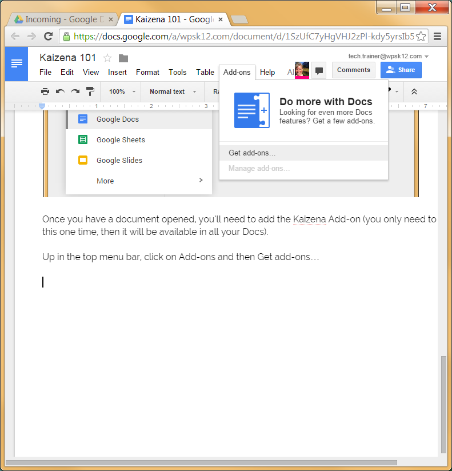Open the editing mode dropdown arrow

(397, 91)
